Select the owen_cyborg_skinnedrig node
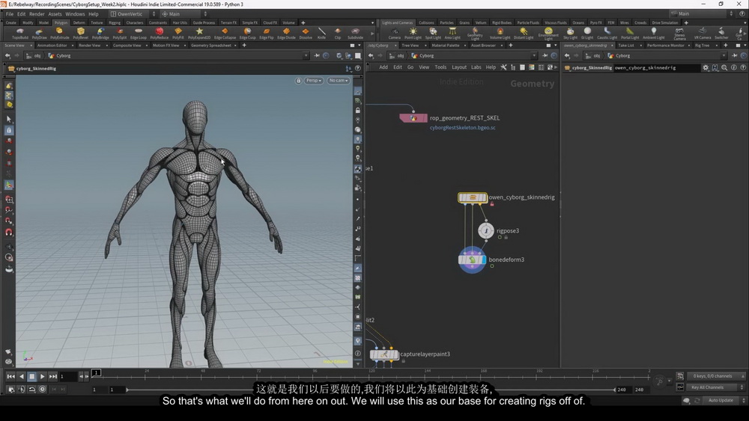Image resolution: width=749 pixels, height=421 pixels. tap(473, 197)
